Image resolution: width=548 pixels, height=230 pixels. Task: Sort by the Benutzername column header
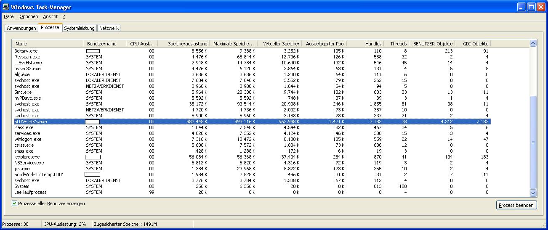click(104, 44)
